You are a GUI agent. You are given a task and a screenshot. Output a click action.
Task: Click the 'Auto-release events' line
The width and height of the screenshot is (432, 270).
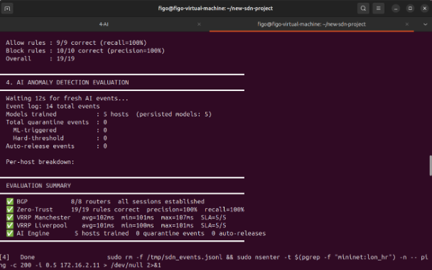point(56,146)
